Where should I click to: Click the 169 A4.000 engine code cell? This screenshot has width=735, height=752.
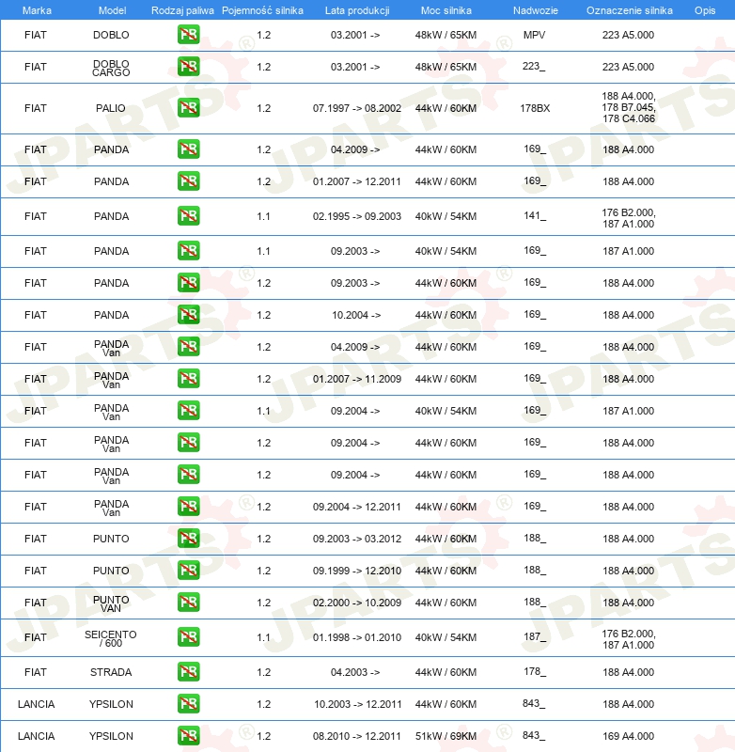(629, 736)
